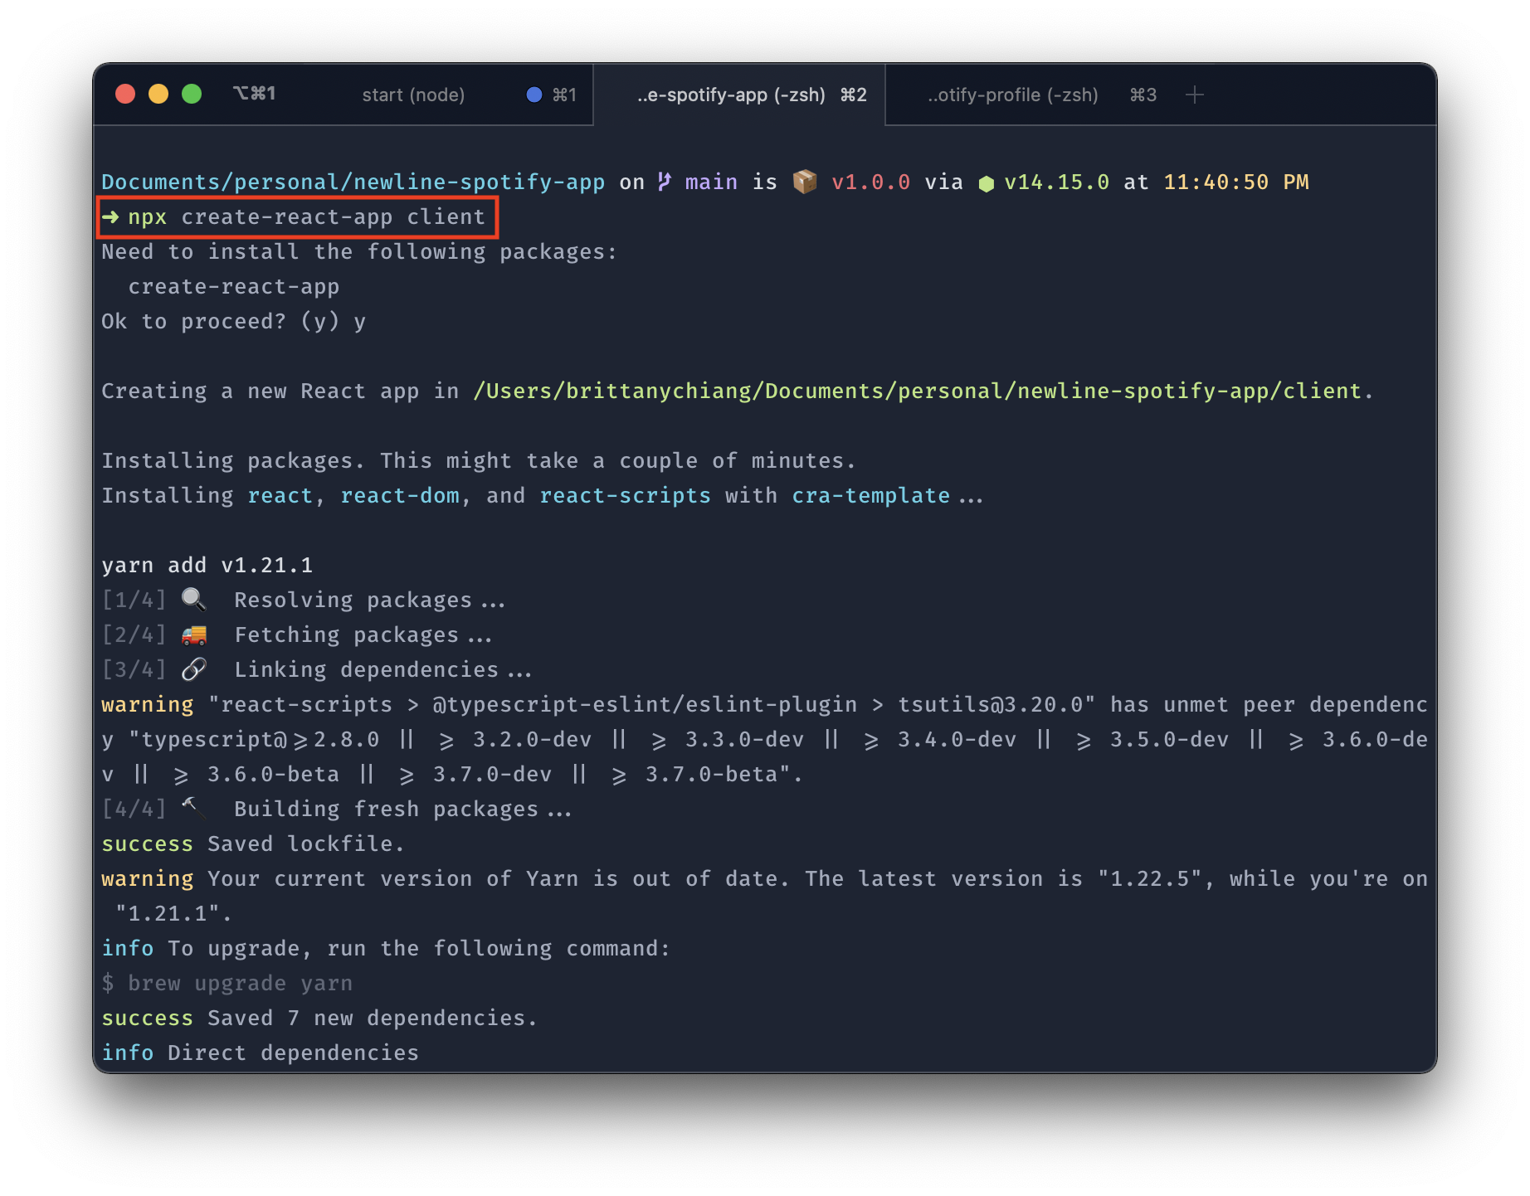Viewport: 1530px width, 1196px height.
Task: Click the truck emoji on Fetching packages line
Action: [x=193, y=634]
